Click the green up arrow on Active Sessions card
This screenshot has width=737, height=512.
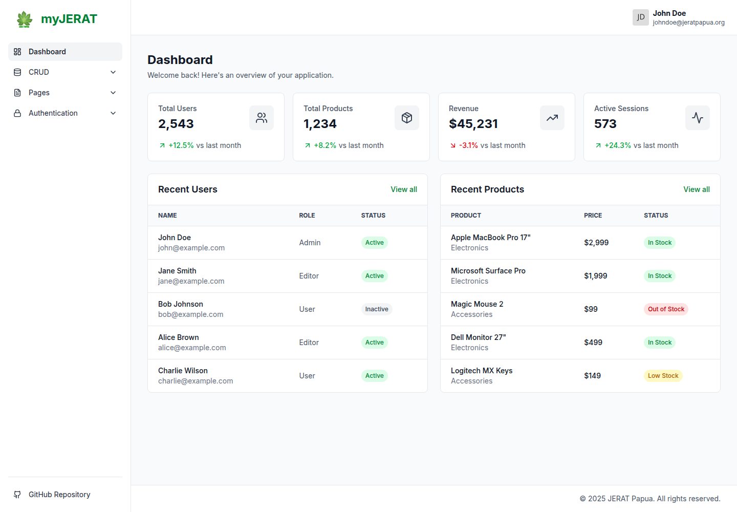click(598, 145)
